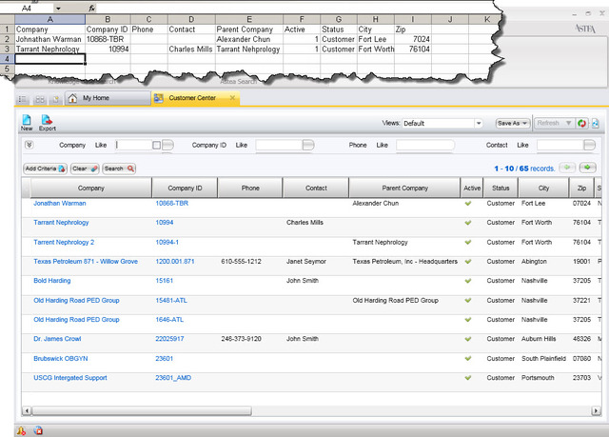The width and height of the screenshot is (609, 437).
Task: Open Excel Name Box dropdown arrow
Action: tap(58, 9)
